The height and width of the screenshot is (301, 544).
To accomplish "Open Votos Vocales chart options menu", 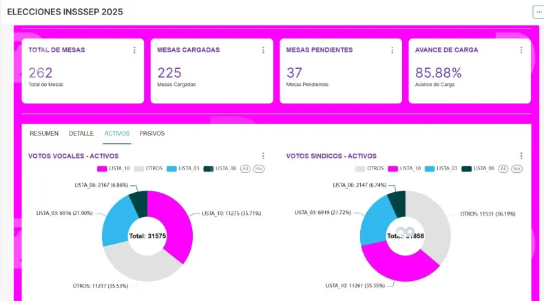I will tap(263, 156).
